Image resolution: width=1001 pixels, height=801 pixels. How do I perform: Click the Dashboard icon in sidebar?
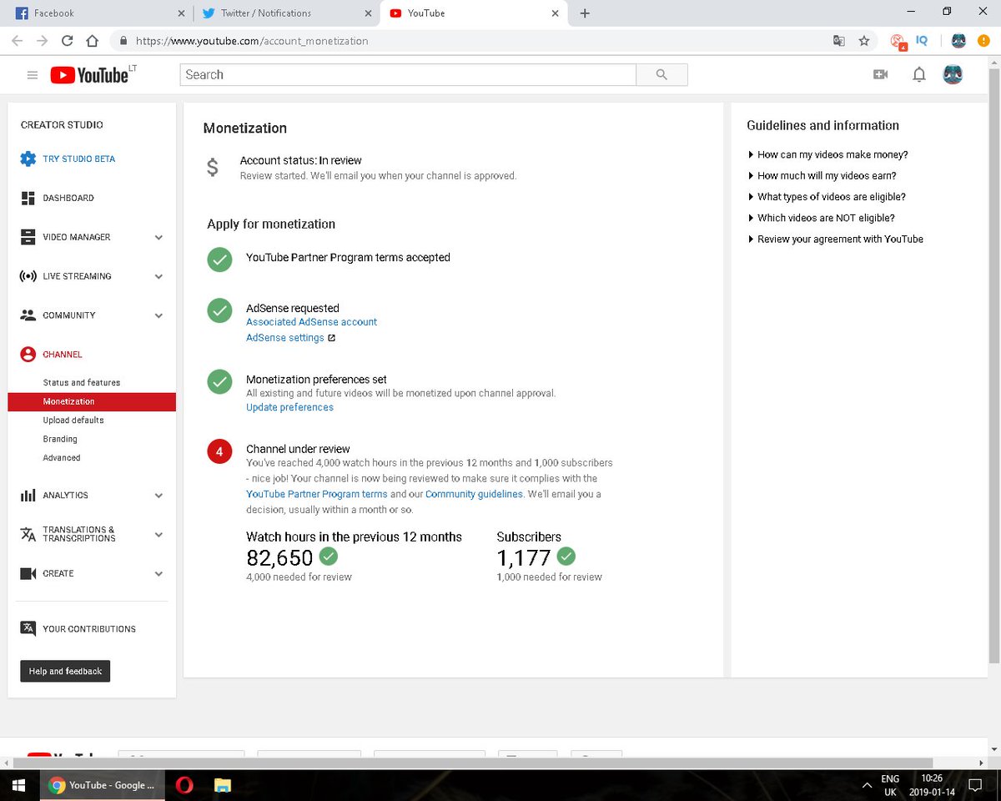point(28,198)
